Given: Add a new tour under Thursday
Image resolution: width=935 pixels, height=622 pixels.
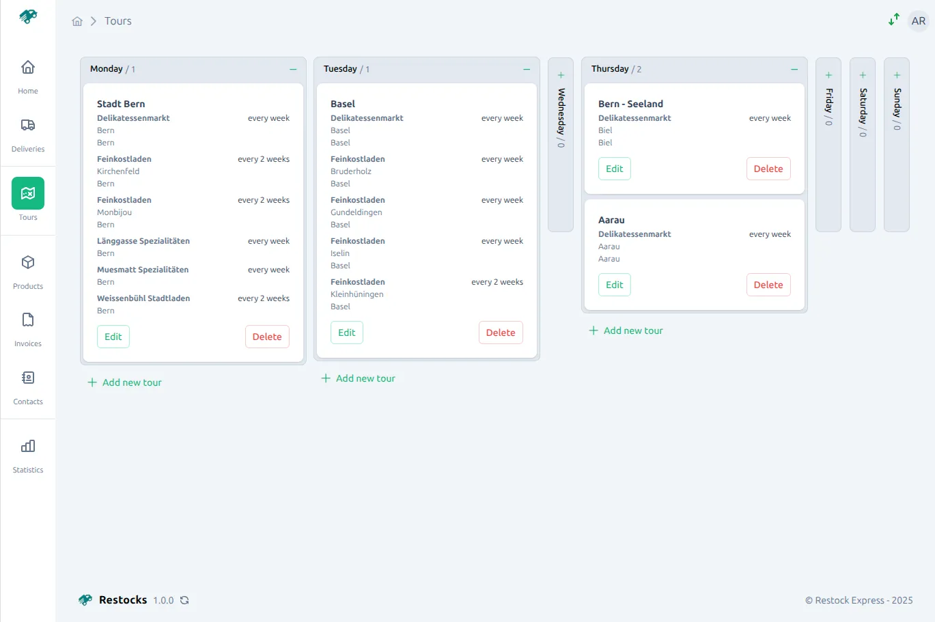Looking at the screenshot, I should coord(626,330).
